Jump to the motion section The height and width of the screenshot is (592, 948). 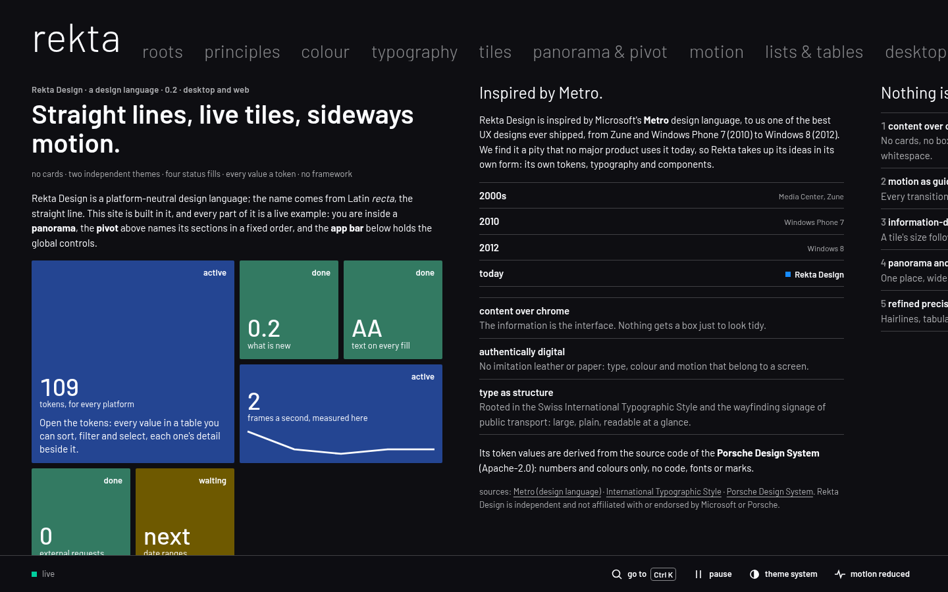716,51
